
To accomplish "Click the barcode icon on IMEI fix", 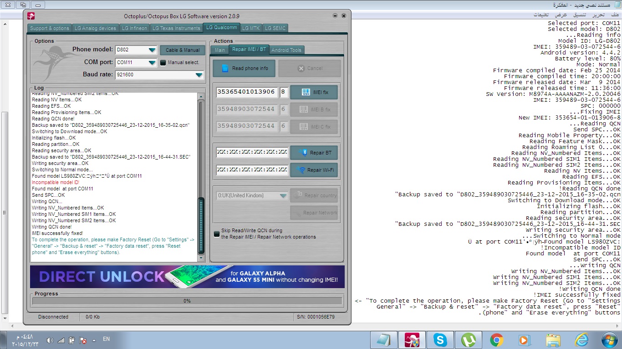I will coord(306,92).
